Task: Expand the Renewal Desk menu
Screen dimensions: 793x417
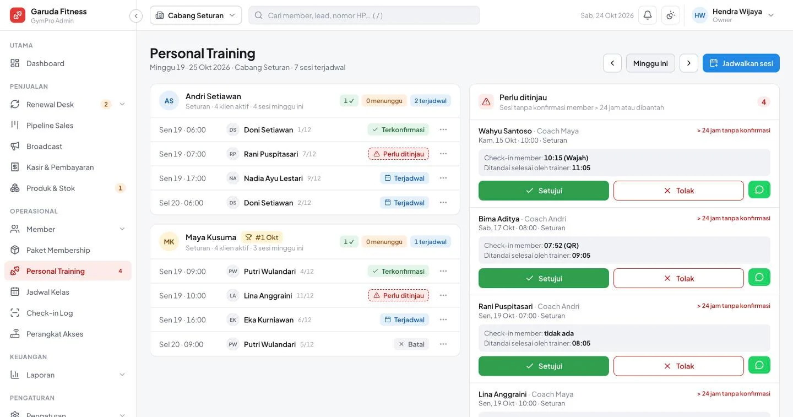Action: pyautogui.click(x=122, y=104)
